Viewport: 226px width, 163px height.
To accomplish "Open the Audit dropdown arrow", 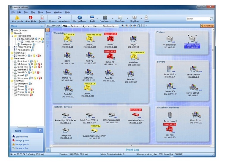I will (97, 19).
